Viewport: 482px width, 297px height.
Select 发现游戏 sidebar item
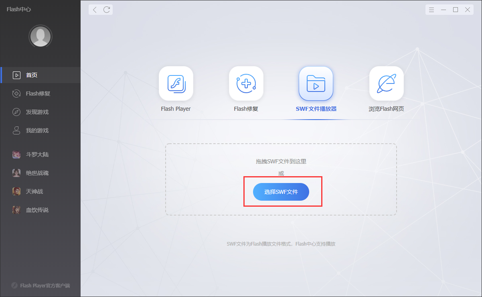[x=37, y=112]
